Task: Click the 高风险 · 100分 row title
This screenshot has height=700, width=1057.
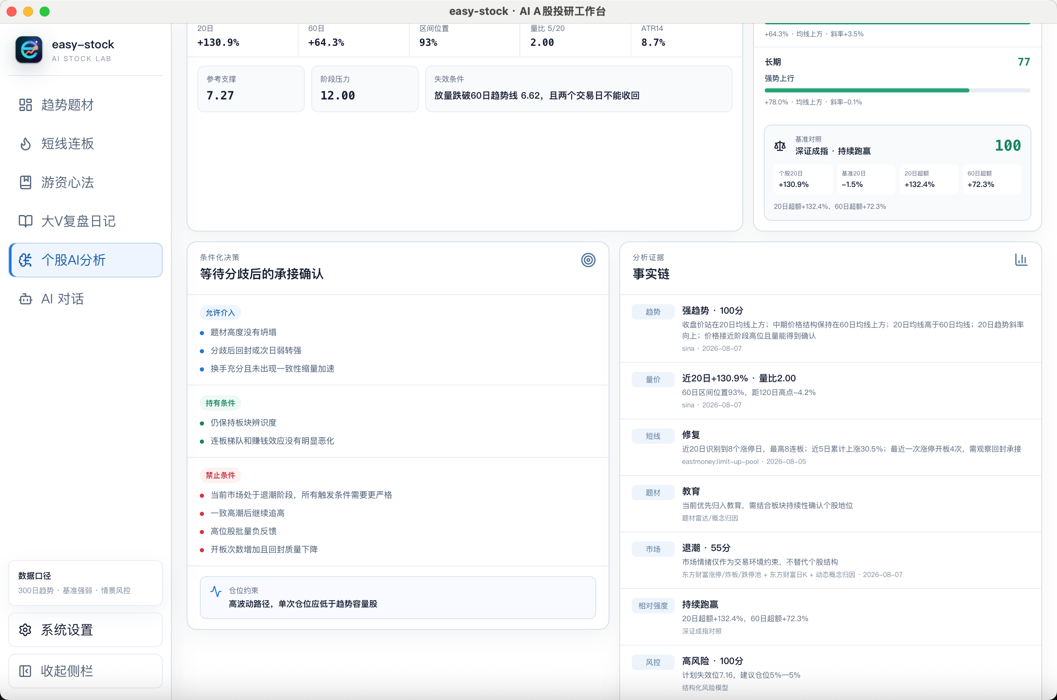Action: click(712, 661)
